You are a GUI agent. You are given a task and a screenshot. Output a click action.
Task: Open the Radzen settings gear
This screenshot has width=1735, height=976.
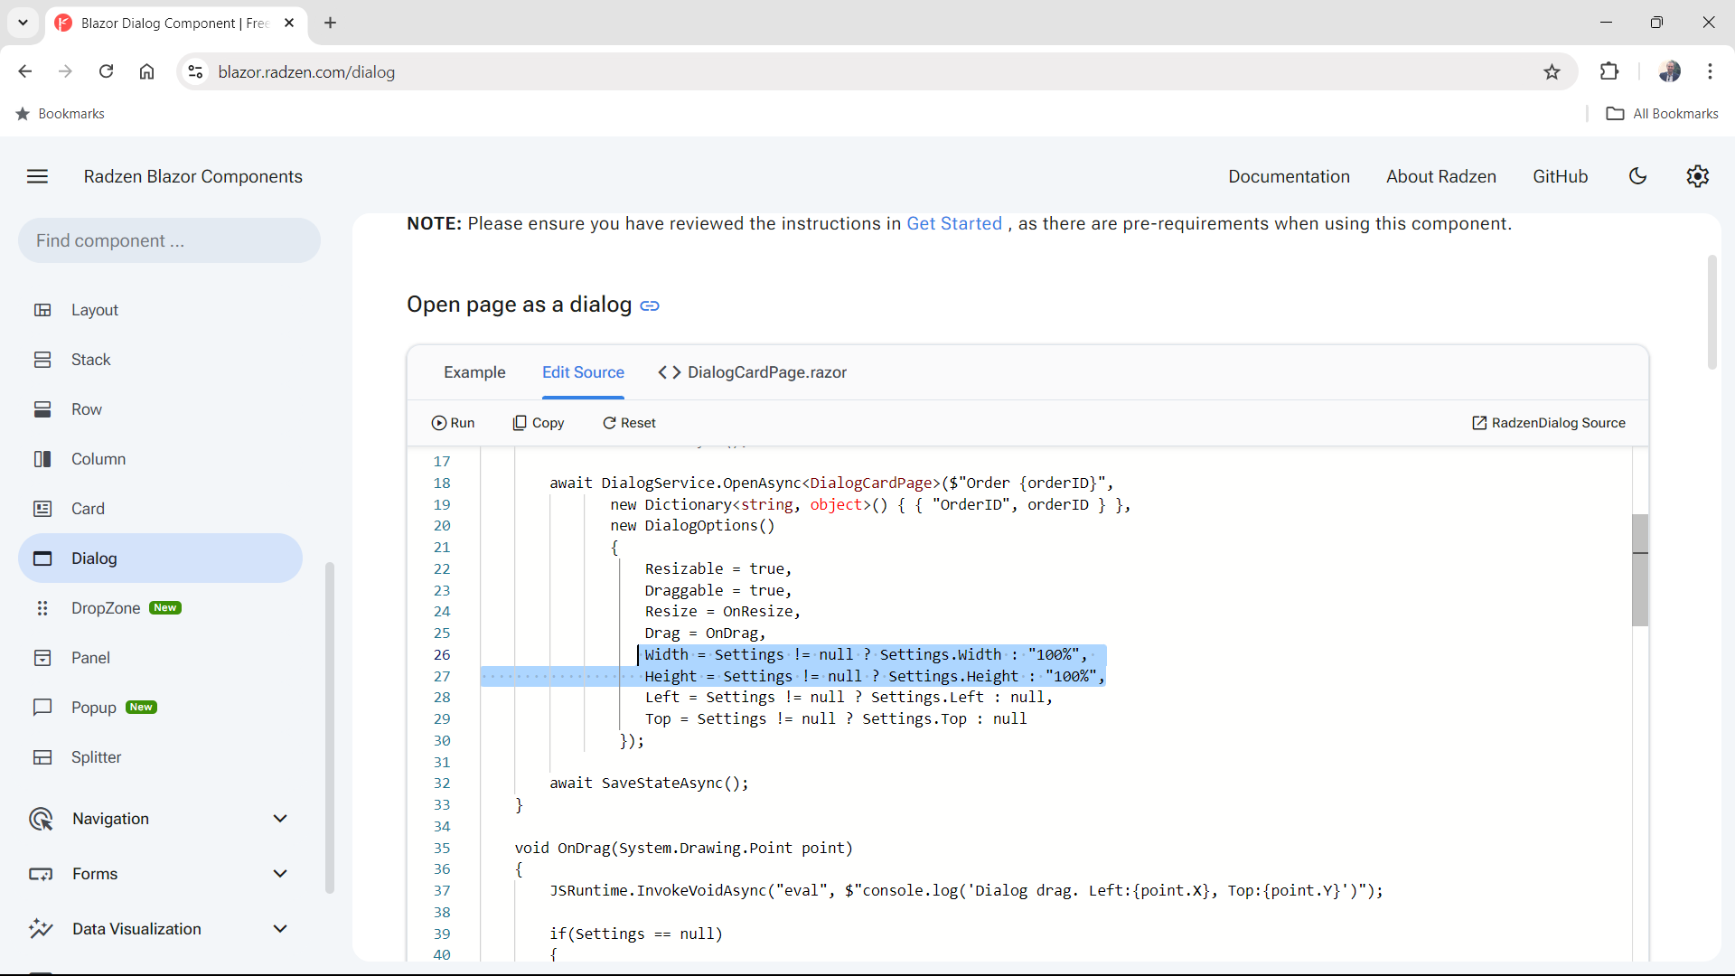tap(1697, 176)
